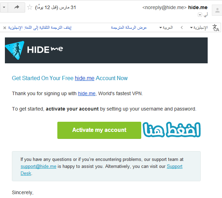Open the more actions dropdown beside reply

(x=4, y=7)
